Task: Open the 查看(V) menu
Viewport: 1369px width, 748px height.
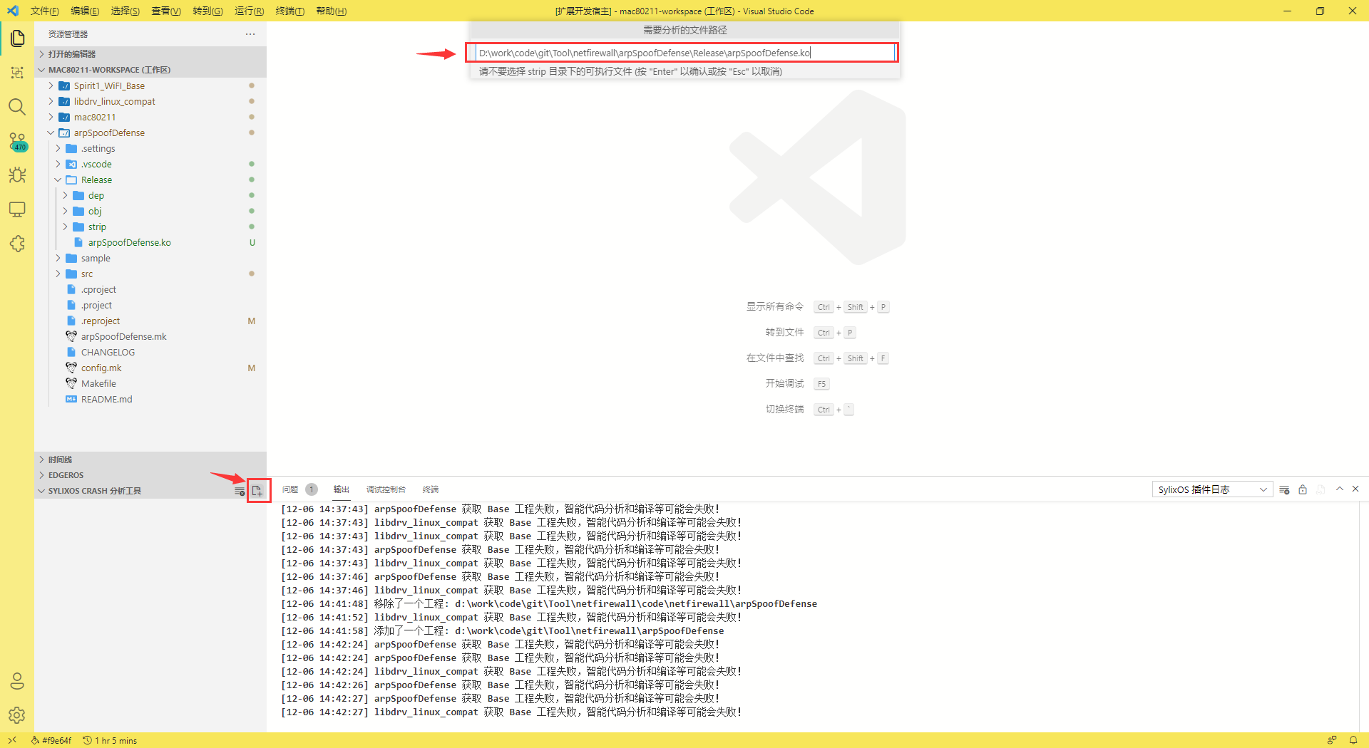Action: click(166, 11)
